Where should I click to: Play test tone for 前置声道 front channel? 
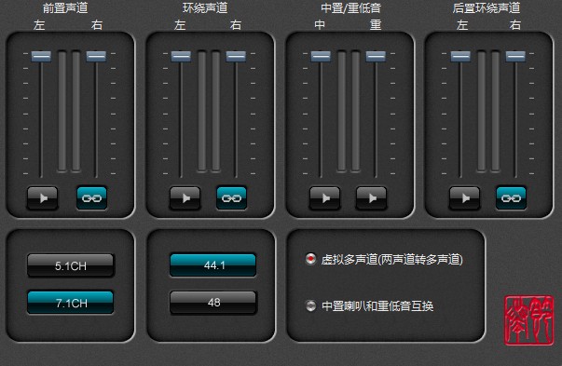click(42, 197)
